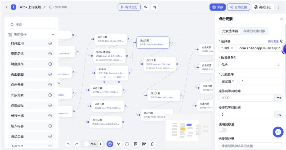Add the 键盘操作 action with plus icon
The height and width of the screenshot is (150, 286).
point(50,64)
